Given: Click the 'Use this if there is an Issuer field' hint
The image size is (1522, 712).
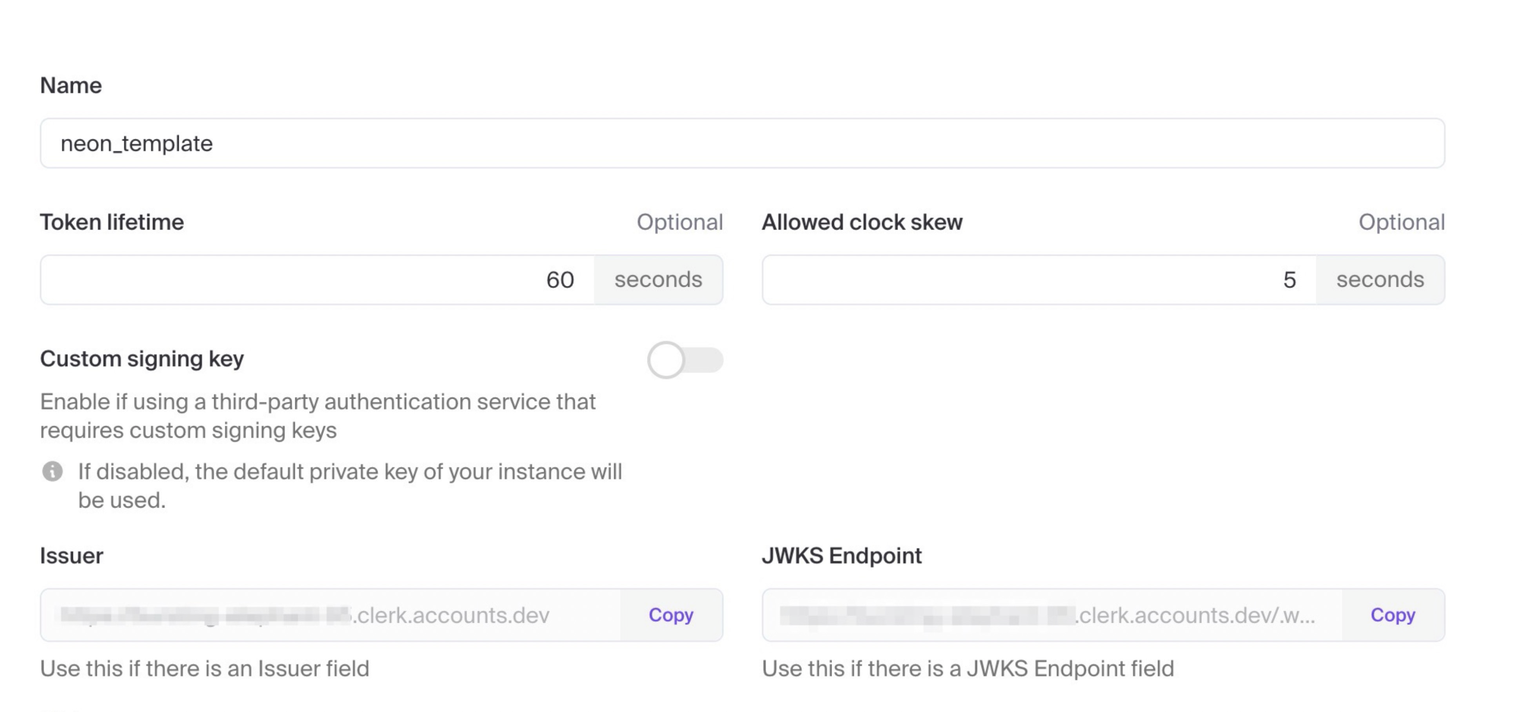Looking at the screenshot, I should [x=205, y=669].
